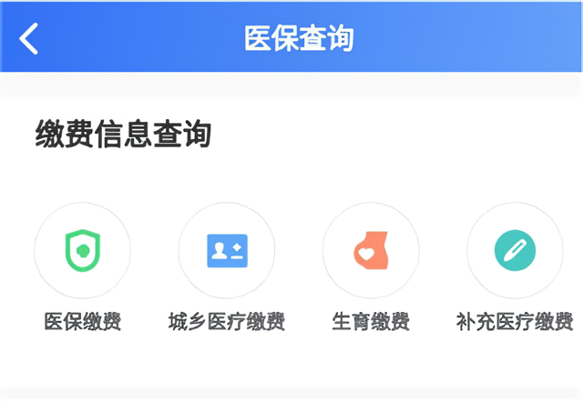Select the 城乡医疗缴费 text label
This screenshot has width=583, height=402.
click(x=227, y=321)
